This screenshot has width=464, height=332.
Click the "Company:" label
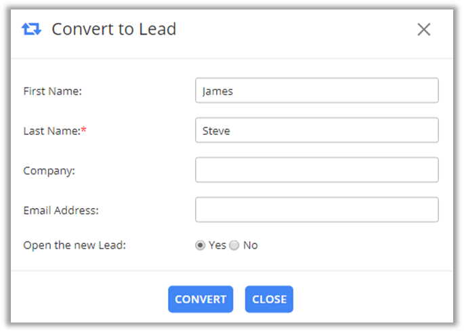pos(49,171)
